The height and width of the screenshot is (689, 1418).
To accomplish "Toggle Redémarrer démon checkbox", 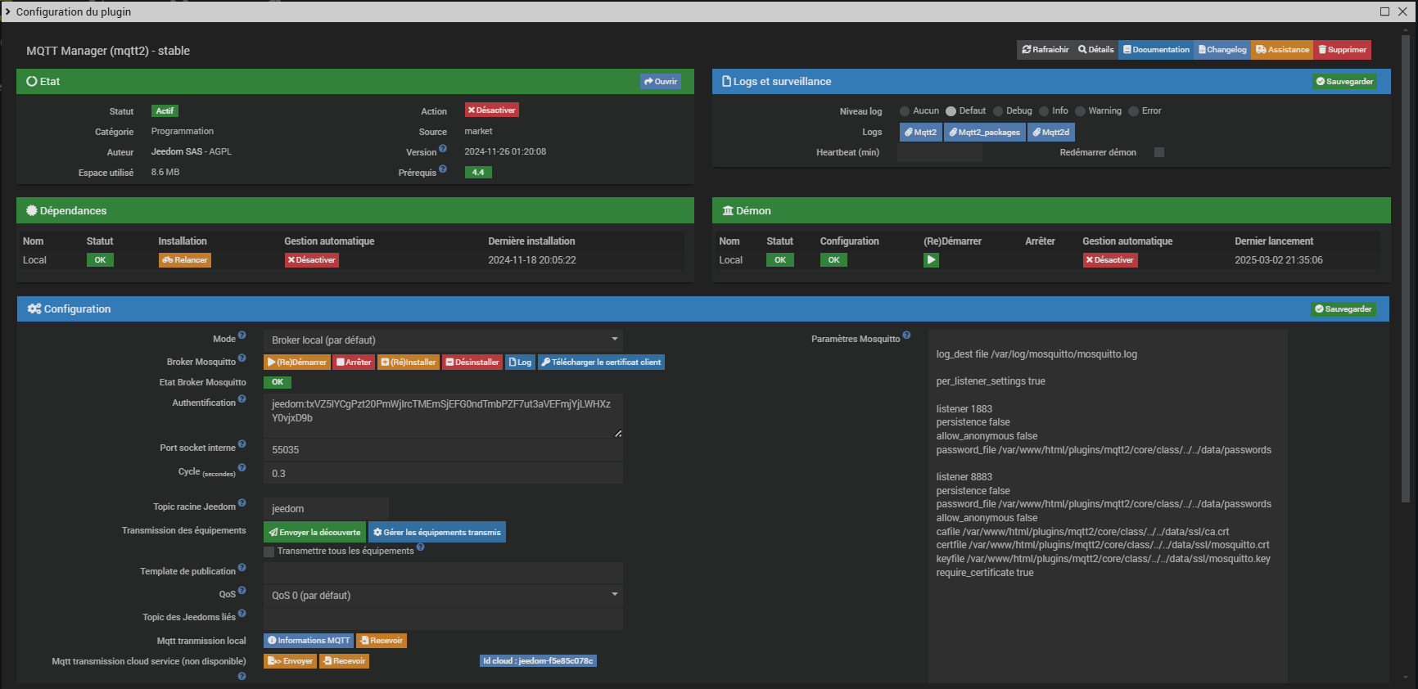I will point(1159,152).
